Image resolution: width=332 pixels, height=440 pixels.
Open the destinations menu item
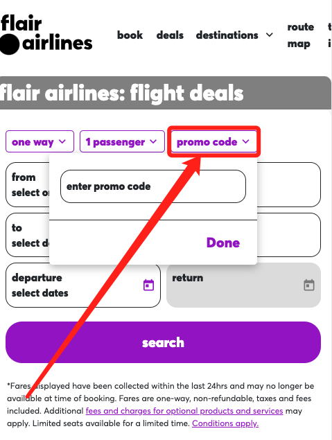tap(227, 35)
